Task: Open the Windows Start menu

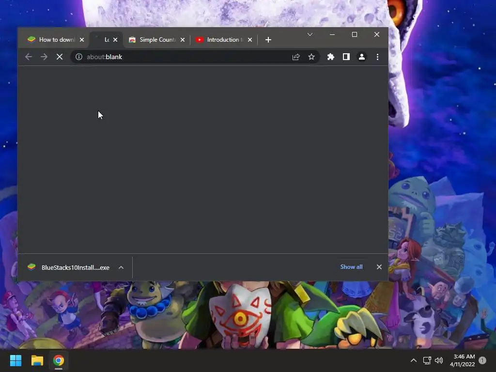Action: pyautogui.click(x=15, y=360)
